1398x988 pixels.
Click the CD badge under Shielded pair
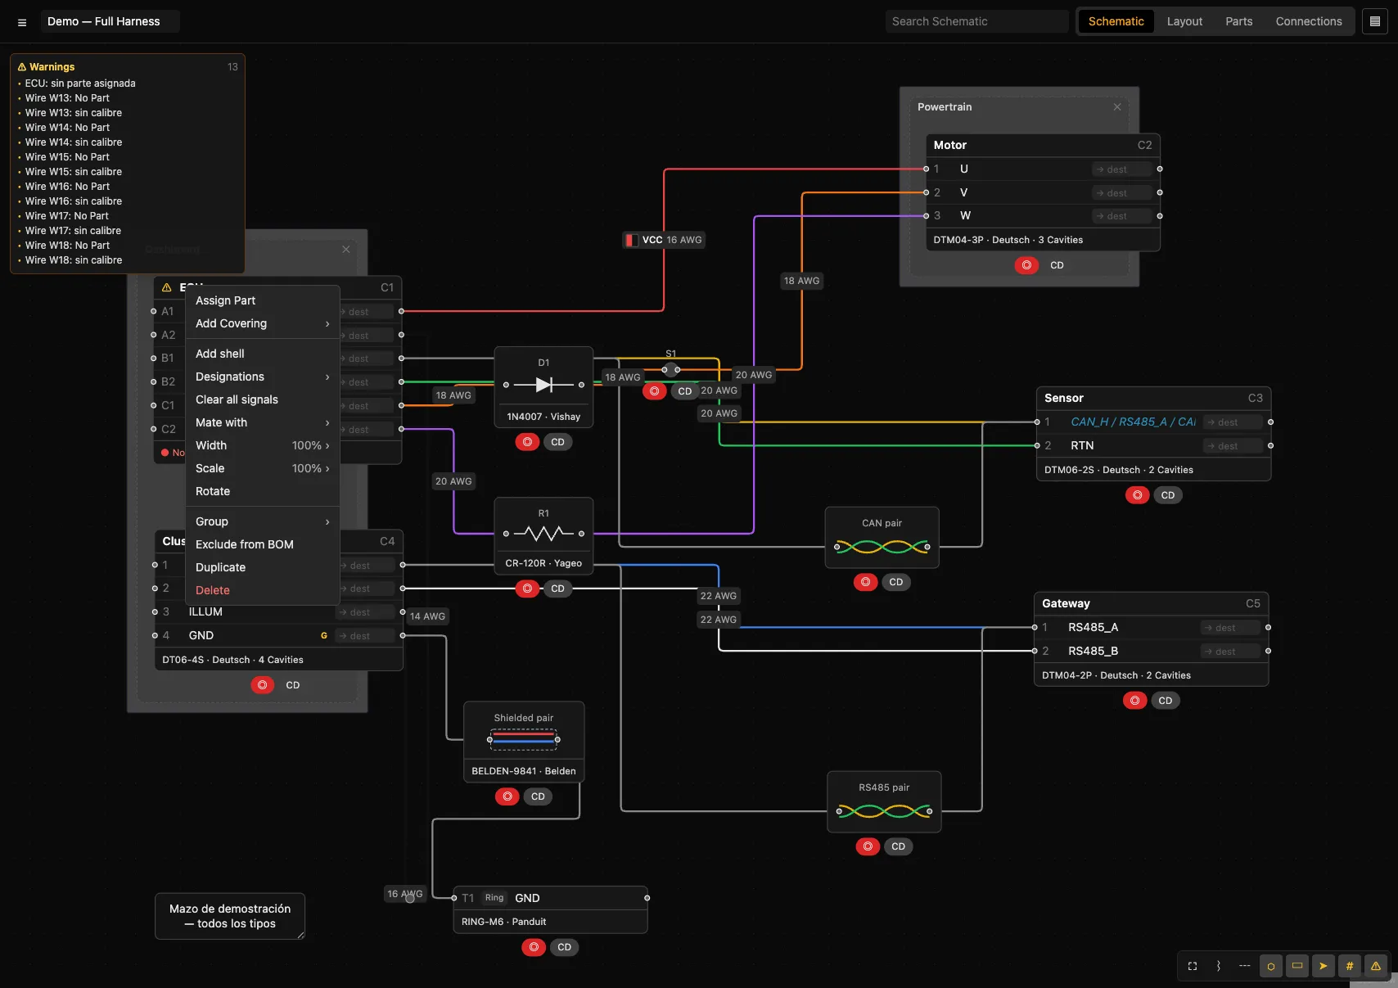[538, 796]
